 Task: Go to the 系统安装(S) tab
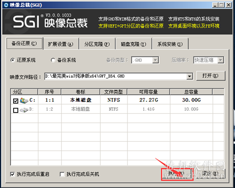[x=170, y=44]
